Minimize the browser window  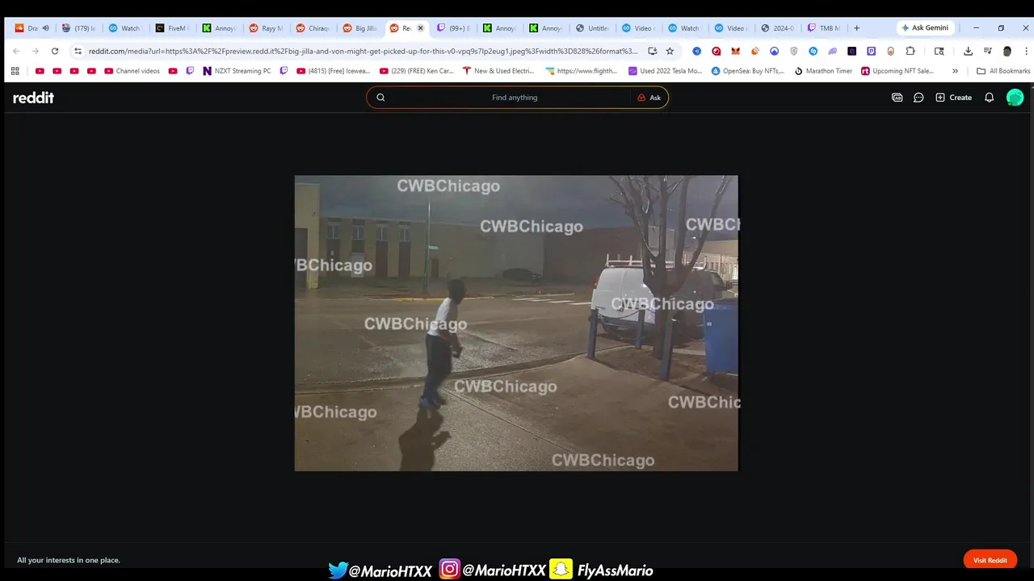[x=976, y=28]
